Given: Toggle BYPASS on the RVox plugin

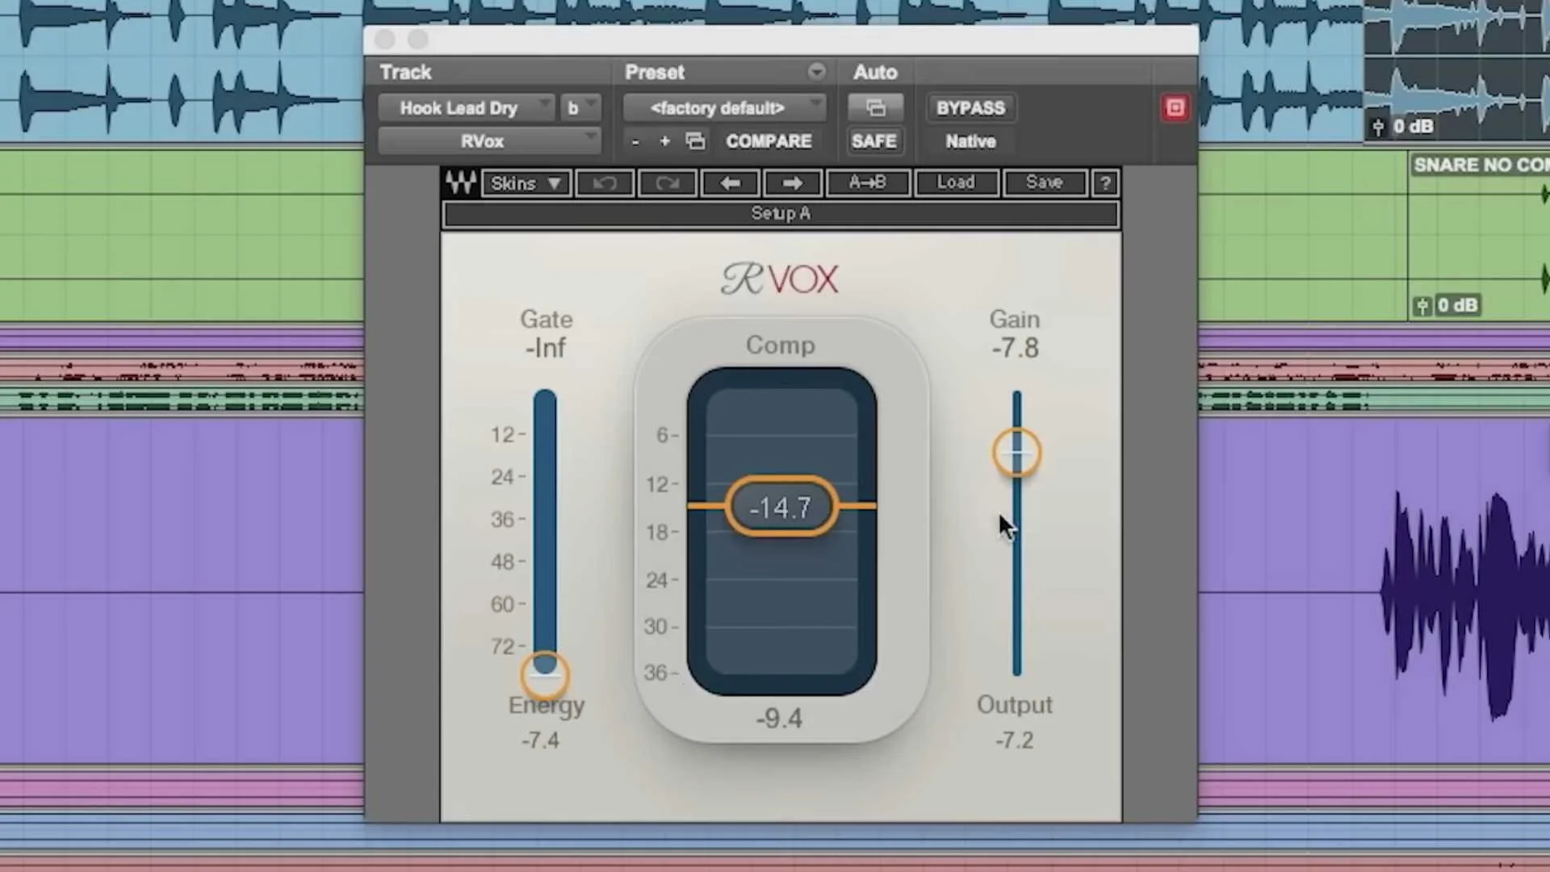Looking at the screenshot, I should pyautogui.click(x=970, y=107).
